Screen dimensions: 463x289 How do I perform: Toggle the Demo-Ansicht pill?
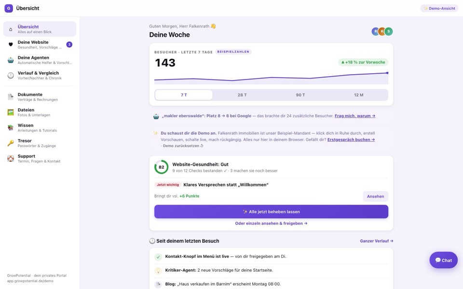pyautogui.click(x=439, y=8)
